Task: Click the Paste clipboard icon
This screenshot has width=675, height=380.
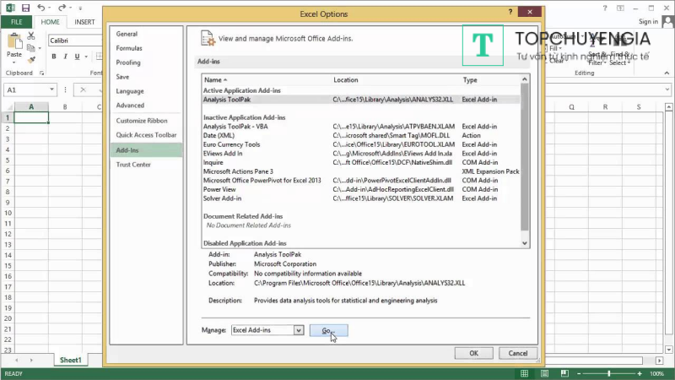Action: coord(14,41)
